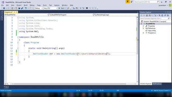Select Solution 'ReadXMLFile' (1 project) node
This screenshot has width=172, height=97.
click(155, 22)
